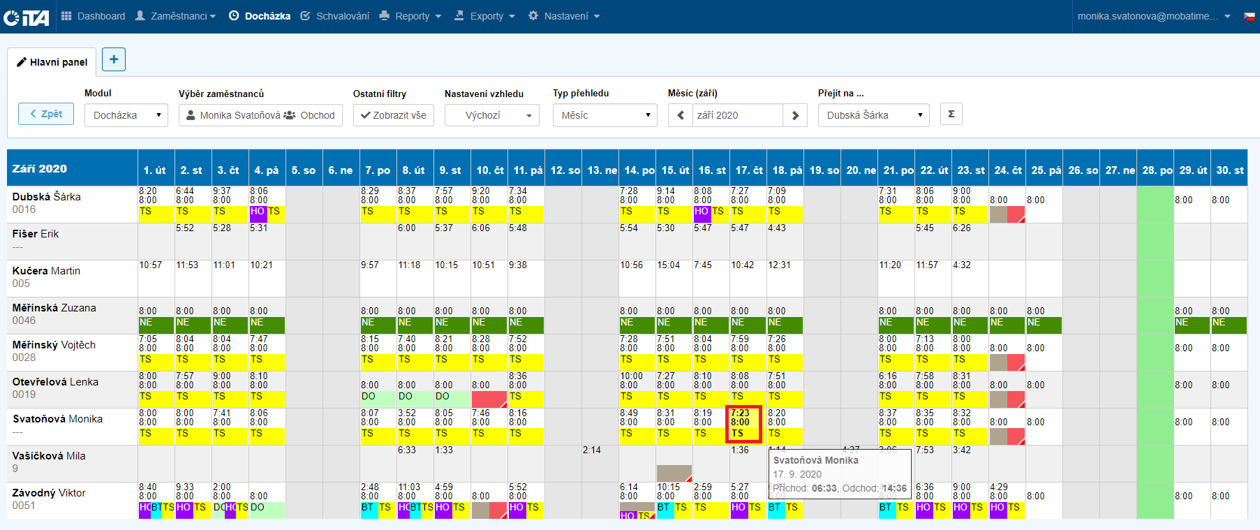Open employee selector Monika Svatoňová Obchod
Image resolution: width=1260 pixels, height=530 pixels.
[260, 115]
